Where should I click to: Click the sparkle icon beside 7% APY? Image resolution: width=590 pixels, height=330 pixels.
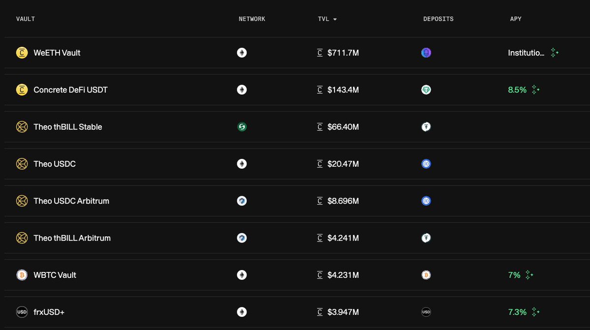pyautogui.click(x=529, y=275)
